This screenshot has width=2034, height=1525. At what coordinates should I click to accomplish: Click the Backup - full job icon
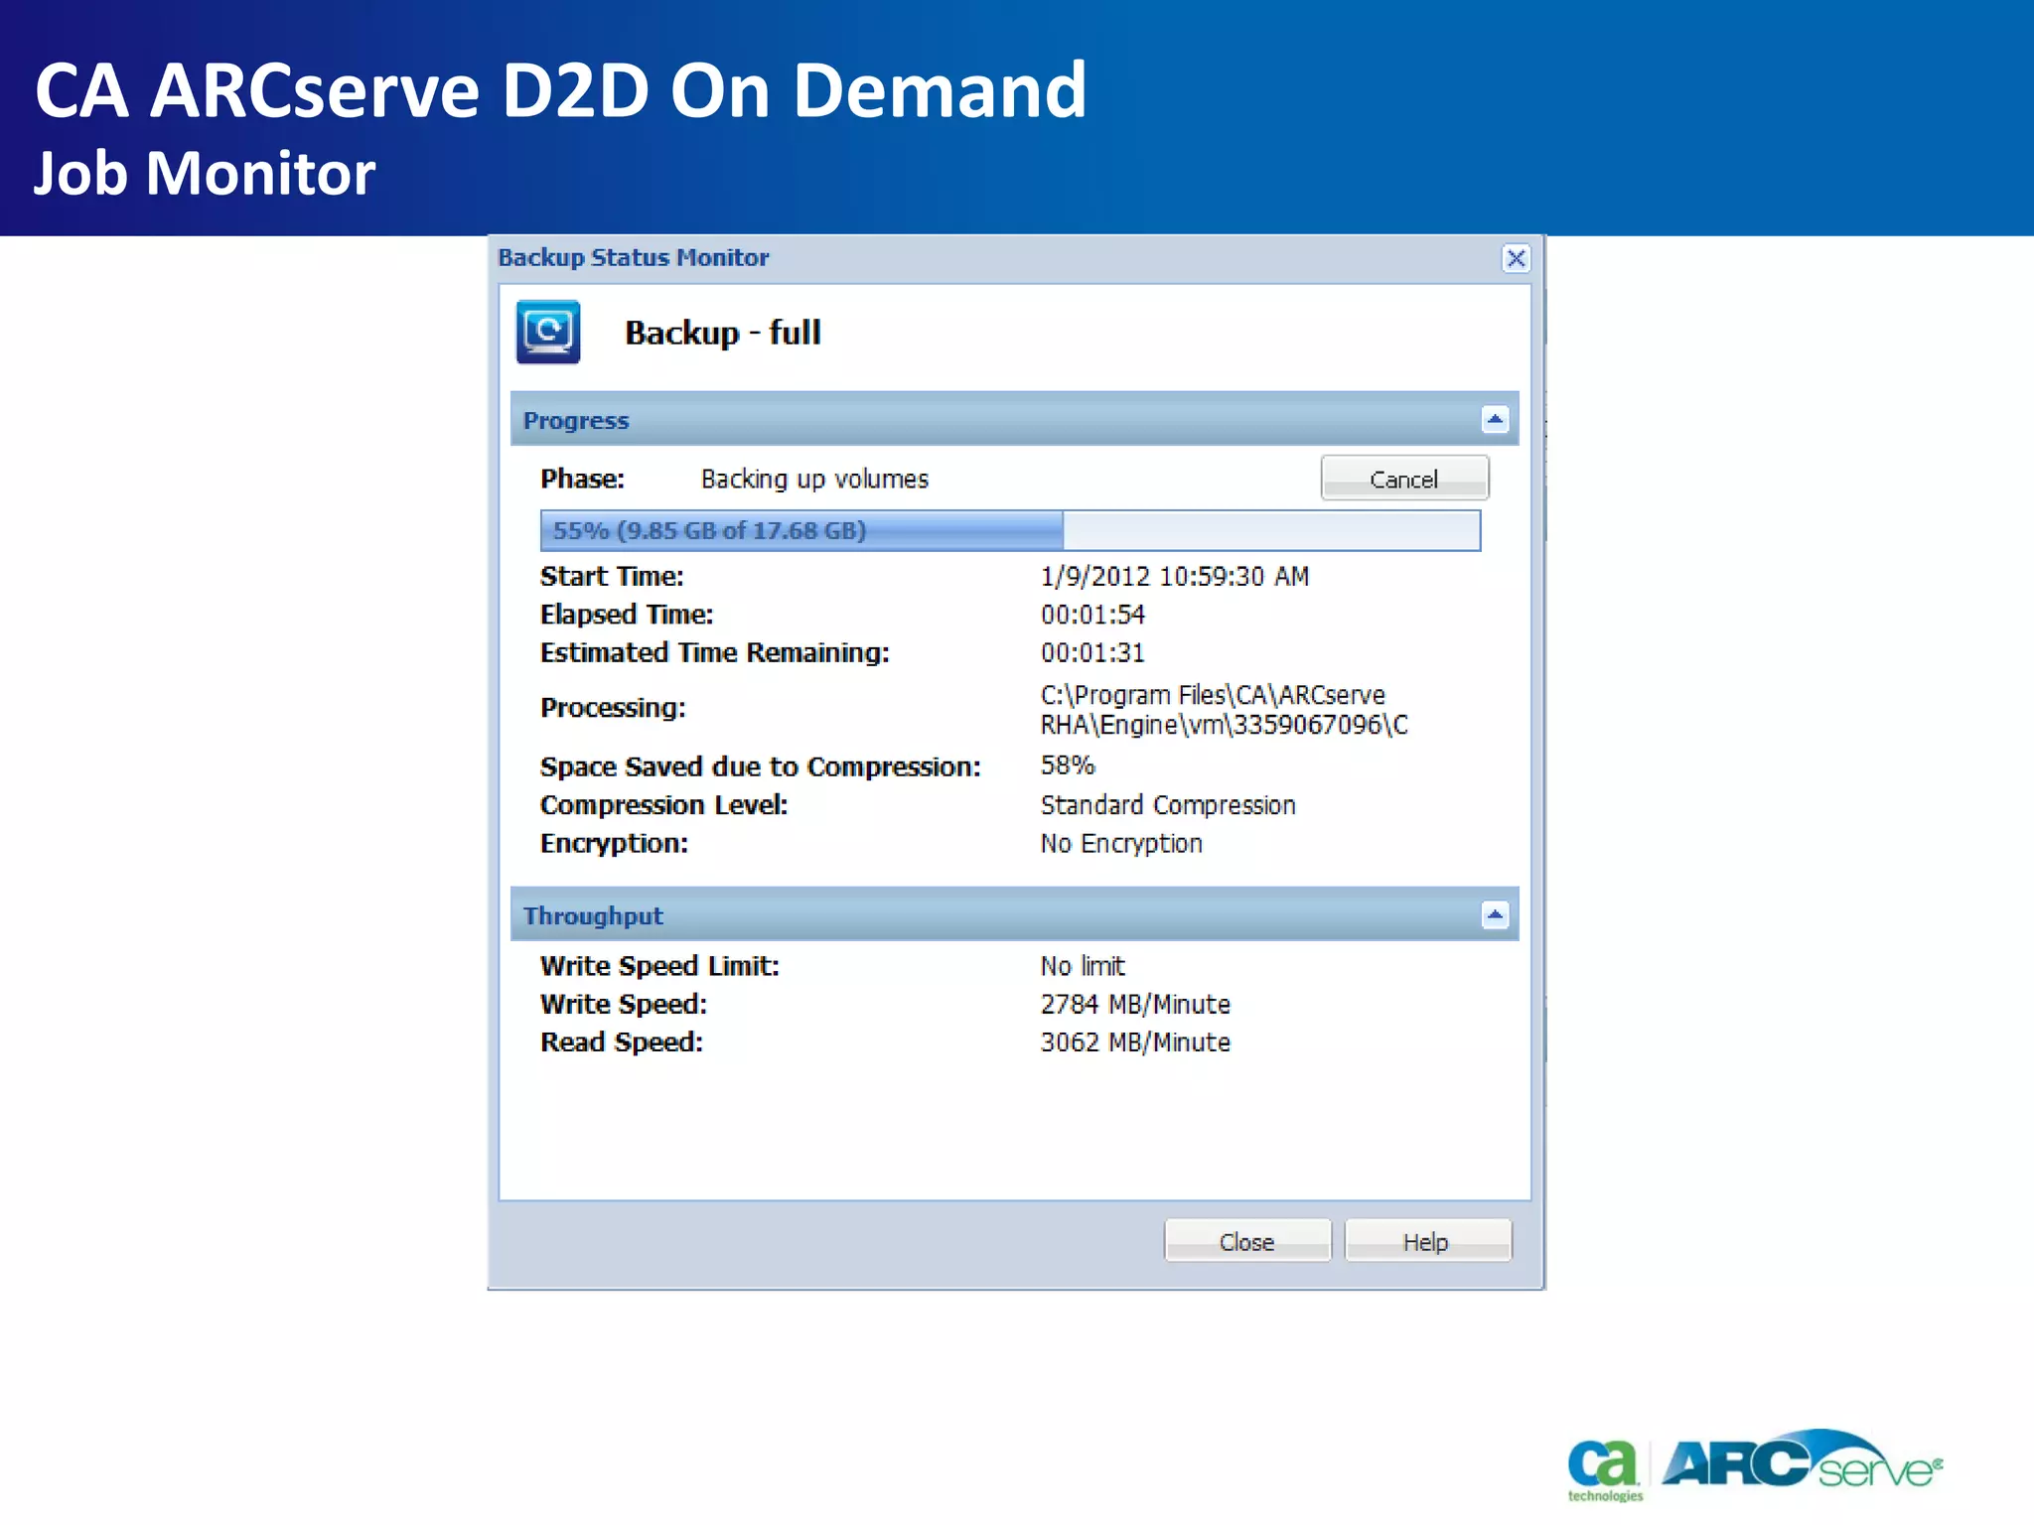[548, 332]
